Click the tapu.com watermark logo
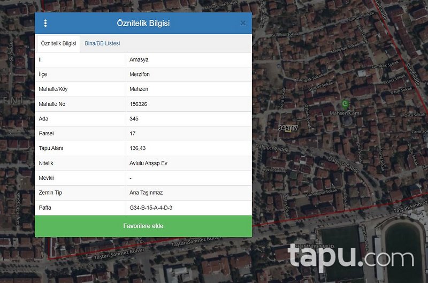The height and width of the screenshot is (283, 428). [x=351, y=257]
